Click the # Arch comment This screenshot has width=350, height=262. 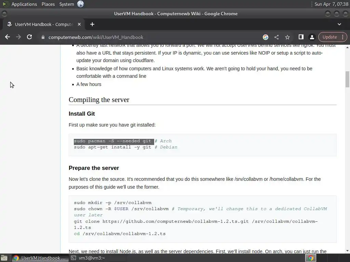click(x=163, y=141)
